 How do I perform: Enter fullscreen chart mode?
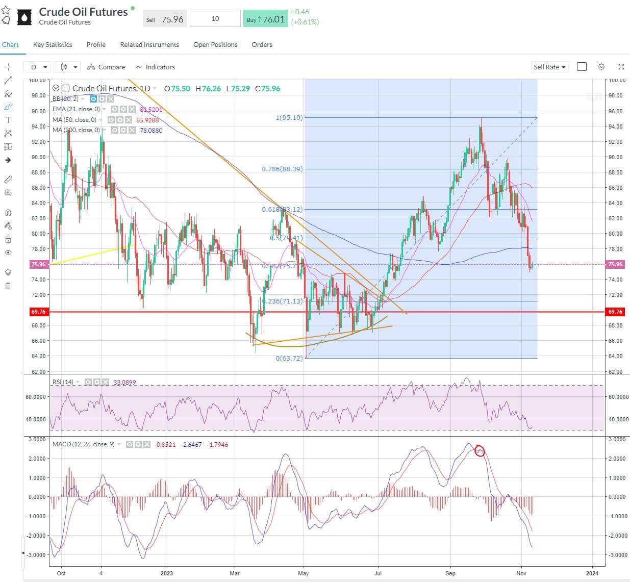[x=621, y=67]
